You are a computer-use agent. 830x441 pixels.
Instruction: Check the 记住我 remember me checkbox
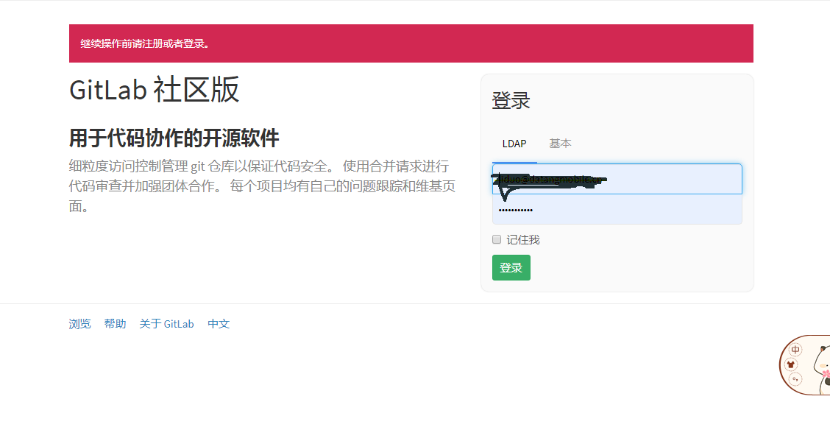point(497,239)
